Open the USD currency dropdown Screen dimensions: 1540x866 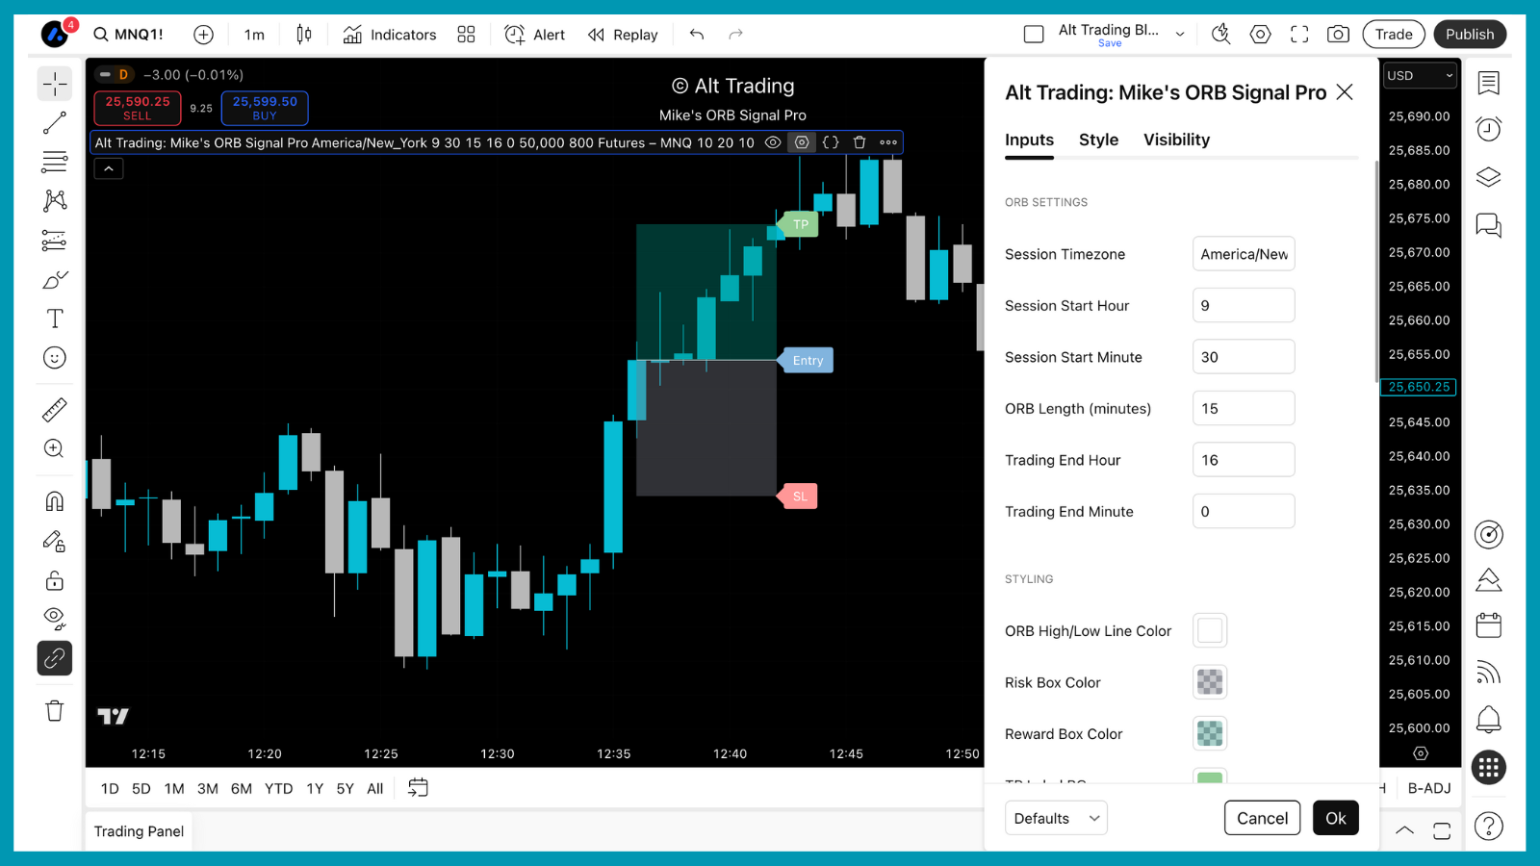[x=1420, y=76]
